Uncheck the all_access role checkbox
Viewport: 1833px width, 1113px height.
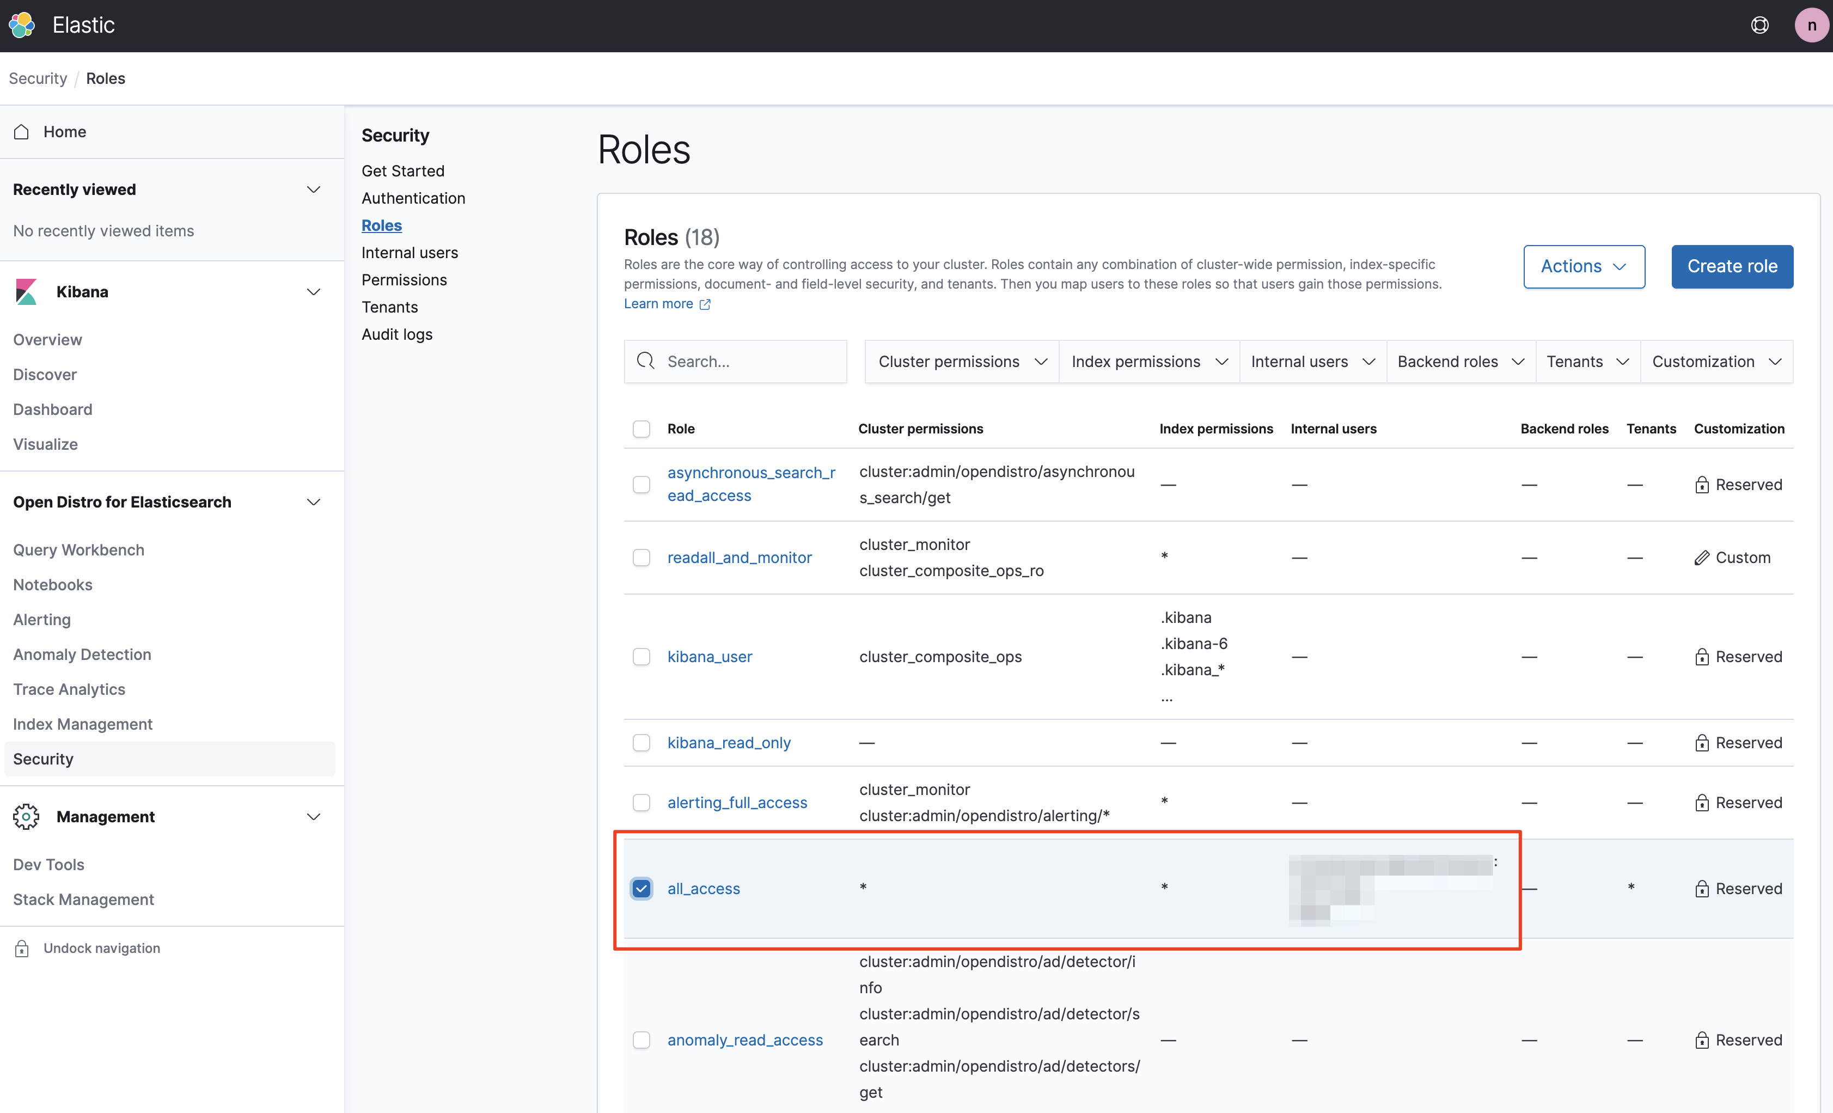[641, 888]
